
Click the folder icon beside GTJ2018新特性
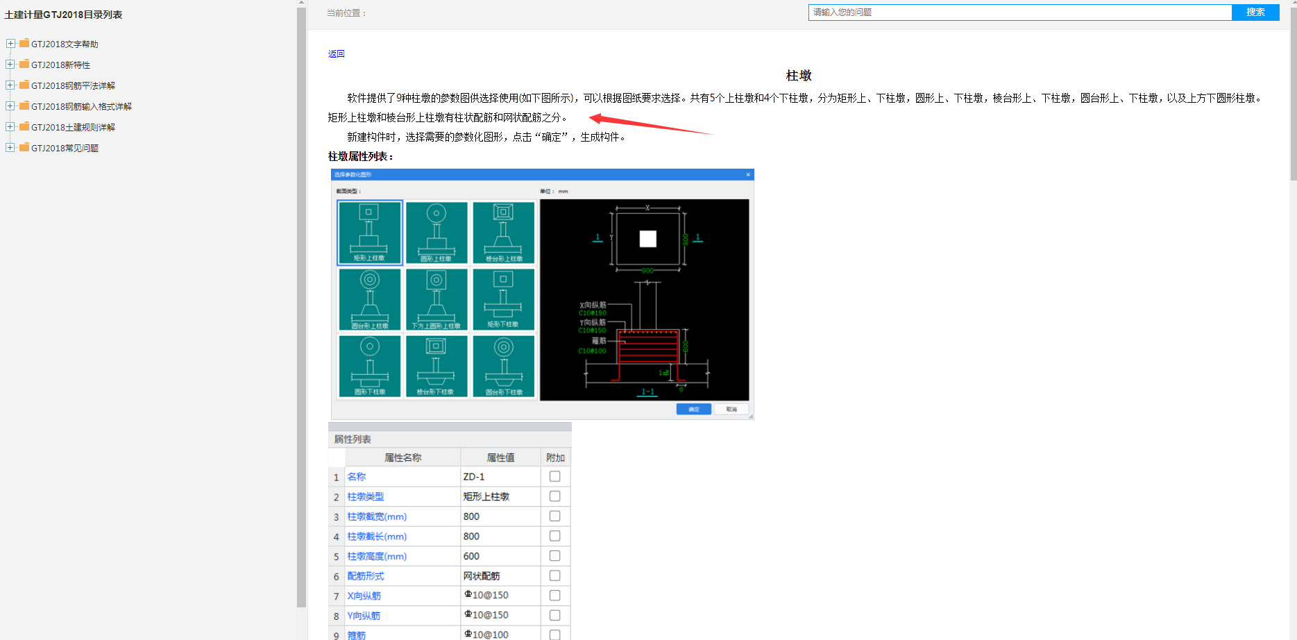(x=24, y=64)
